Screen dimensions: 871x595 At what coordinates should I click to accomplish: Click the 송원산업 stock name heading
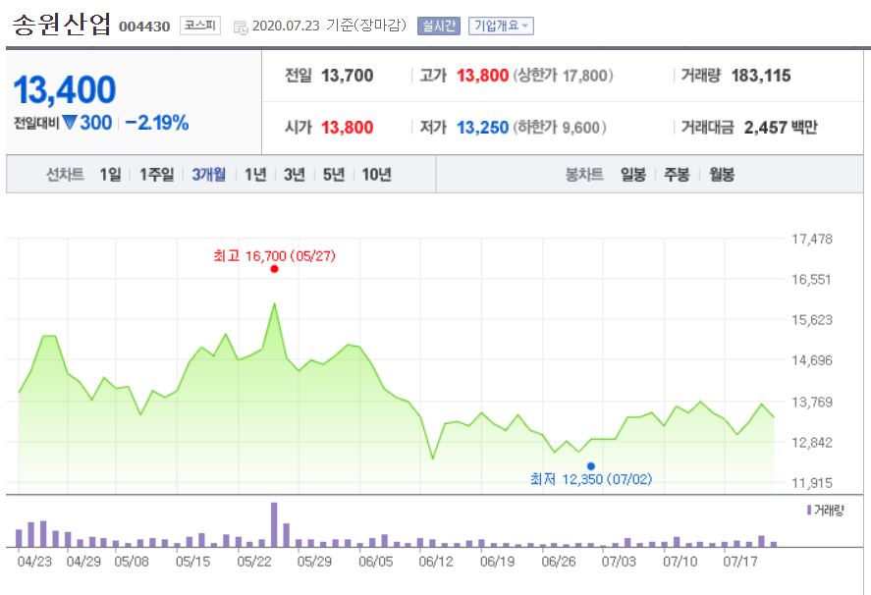[x=61, y=25]
